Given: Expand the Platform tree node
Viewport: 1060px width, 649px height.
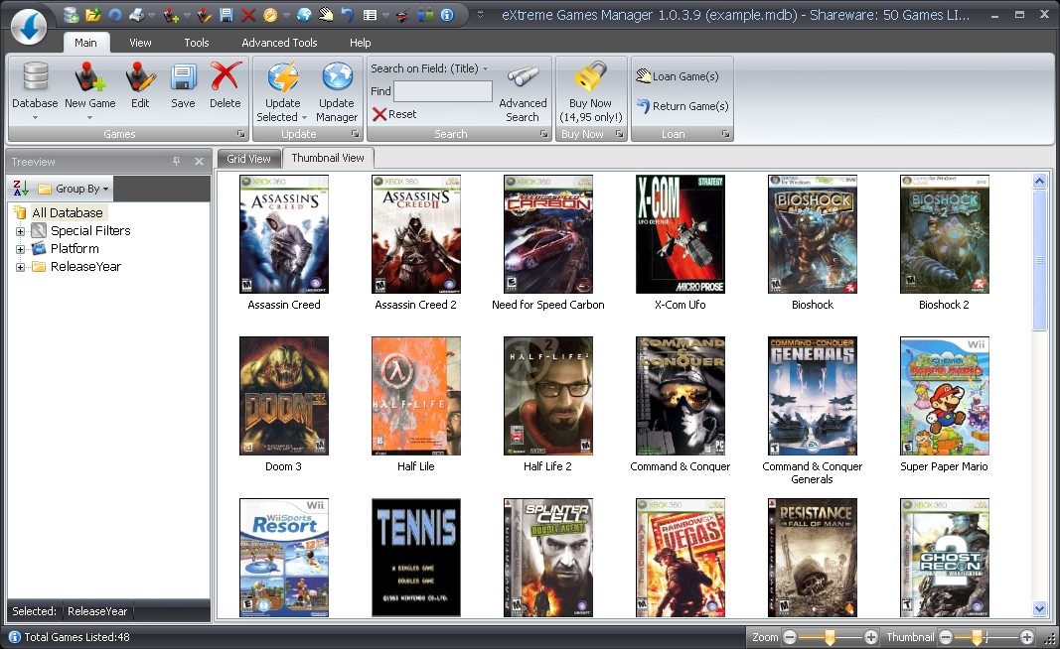Looking at the screenshot, I should click(20, 249).
